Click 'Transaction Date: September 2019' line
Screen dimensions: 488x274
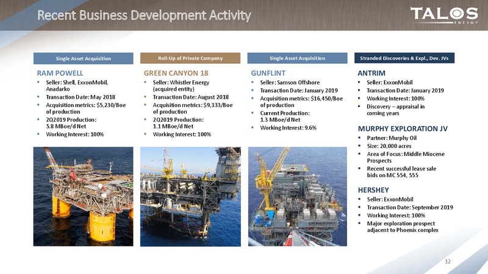coord(410,207)
